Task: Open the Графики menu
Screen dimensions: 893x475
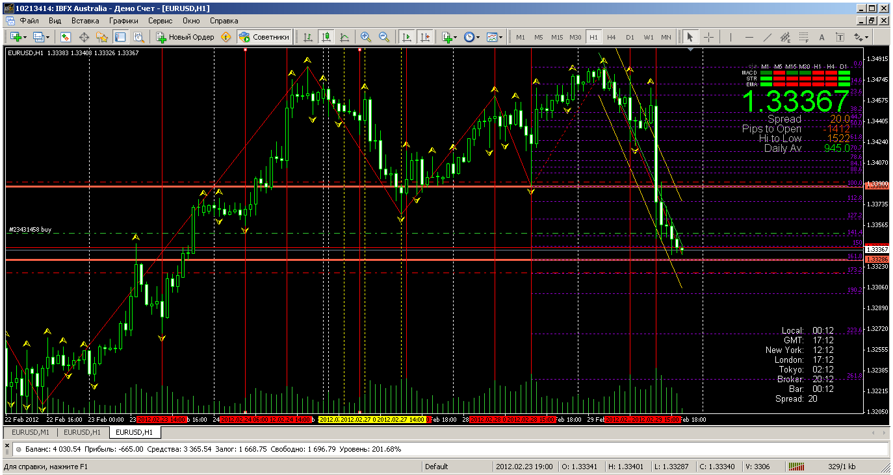Action: point(123,21)
